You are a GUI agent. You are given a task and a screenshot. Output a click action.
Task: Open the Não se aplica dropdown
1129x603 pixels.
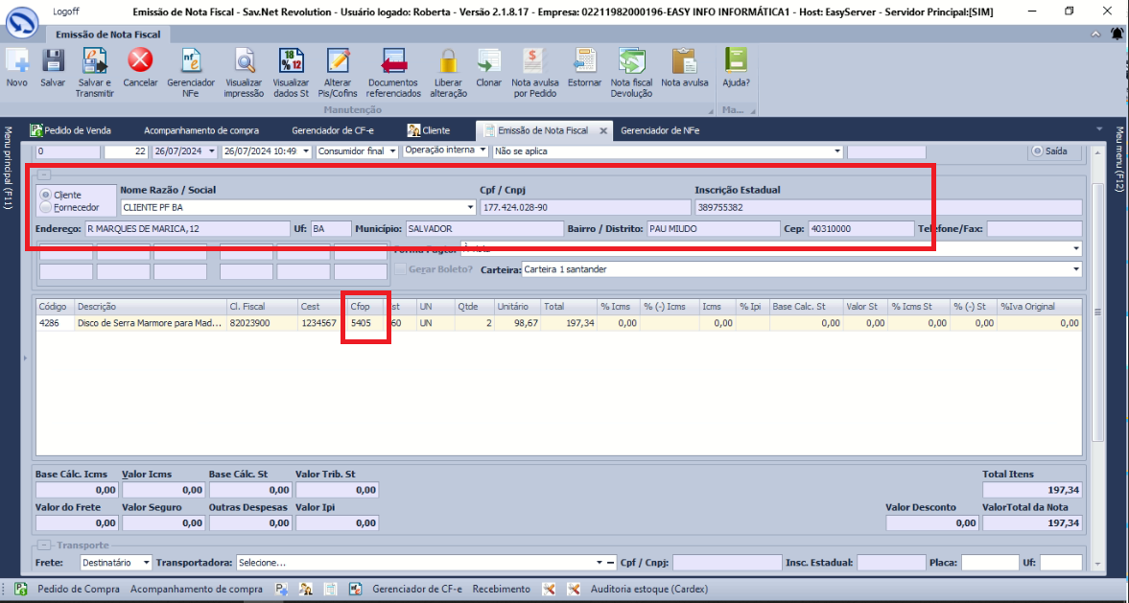pos(836,151)
